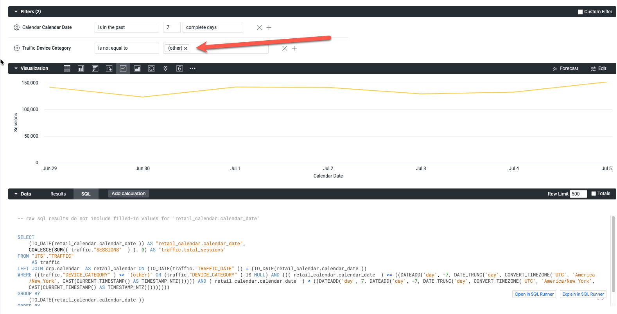Choose the horizontal bar chart icon
Screen dimensions: 617x314
pos(95,68)
